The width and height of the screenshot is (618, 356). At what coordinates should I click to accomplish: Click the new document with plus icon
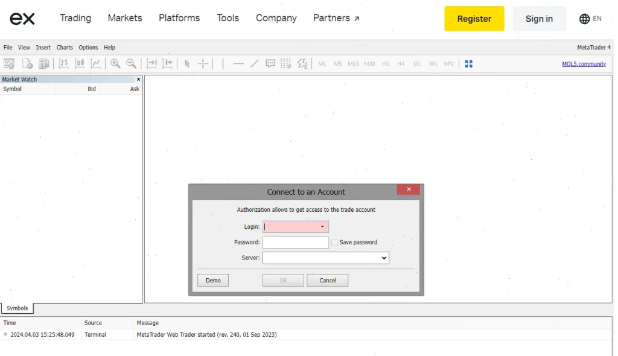coord(27,63)
